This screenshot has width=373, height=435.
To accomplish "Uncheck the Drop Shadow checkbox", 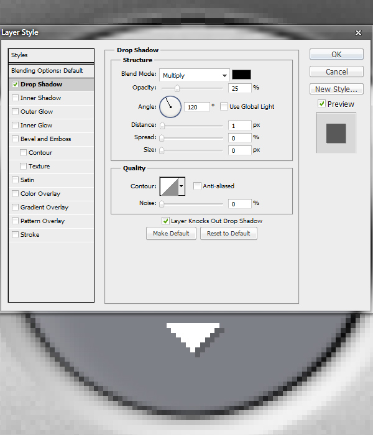I will [x=15, y=84].
